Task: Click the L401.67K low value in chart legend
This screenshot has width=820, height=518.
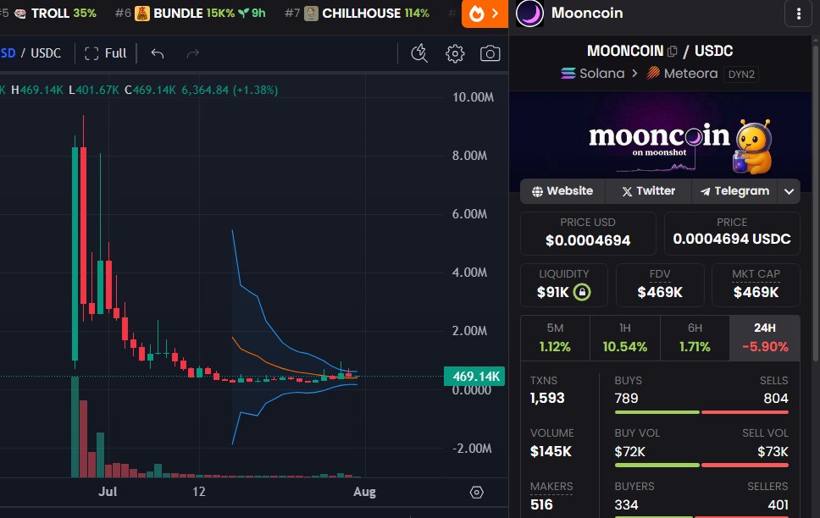Action: pyautogui.click(x=94, y=90)
